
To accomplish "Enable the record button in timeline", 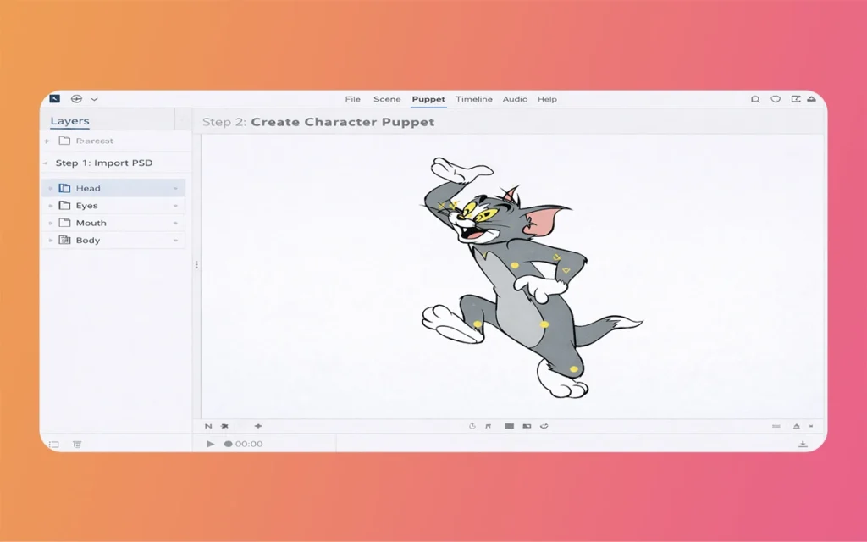I will coord(226,443).
